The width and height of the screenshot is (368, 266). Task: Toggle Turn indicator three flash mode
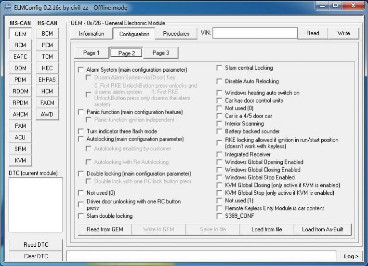tap(81, 132)
